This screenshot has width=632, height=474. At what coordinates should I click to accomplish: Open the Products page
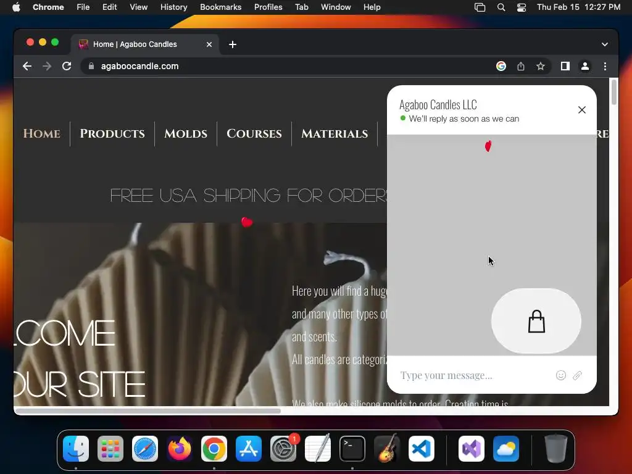click(112, 133)
